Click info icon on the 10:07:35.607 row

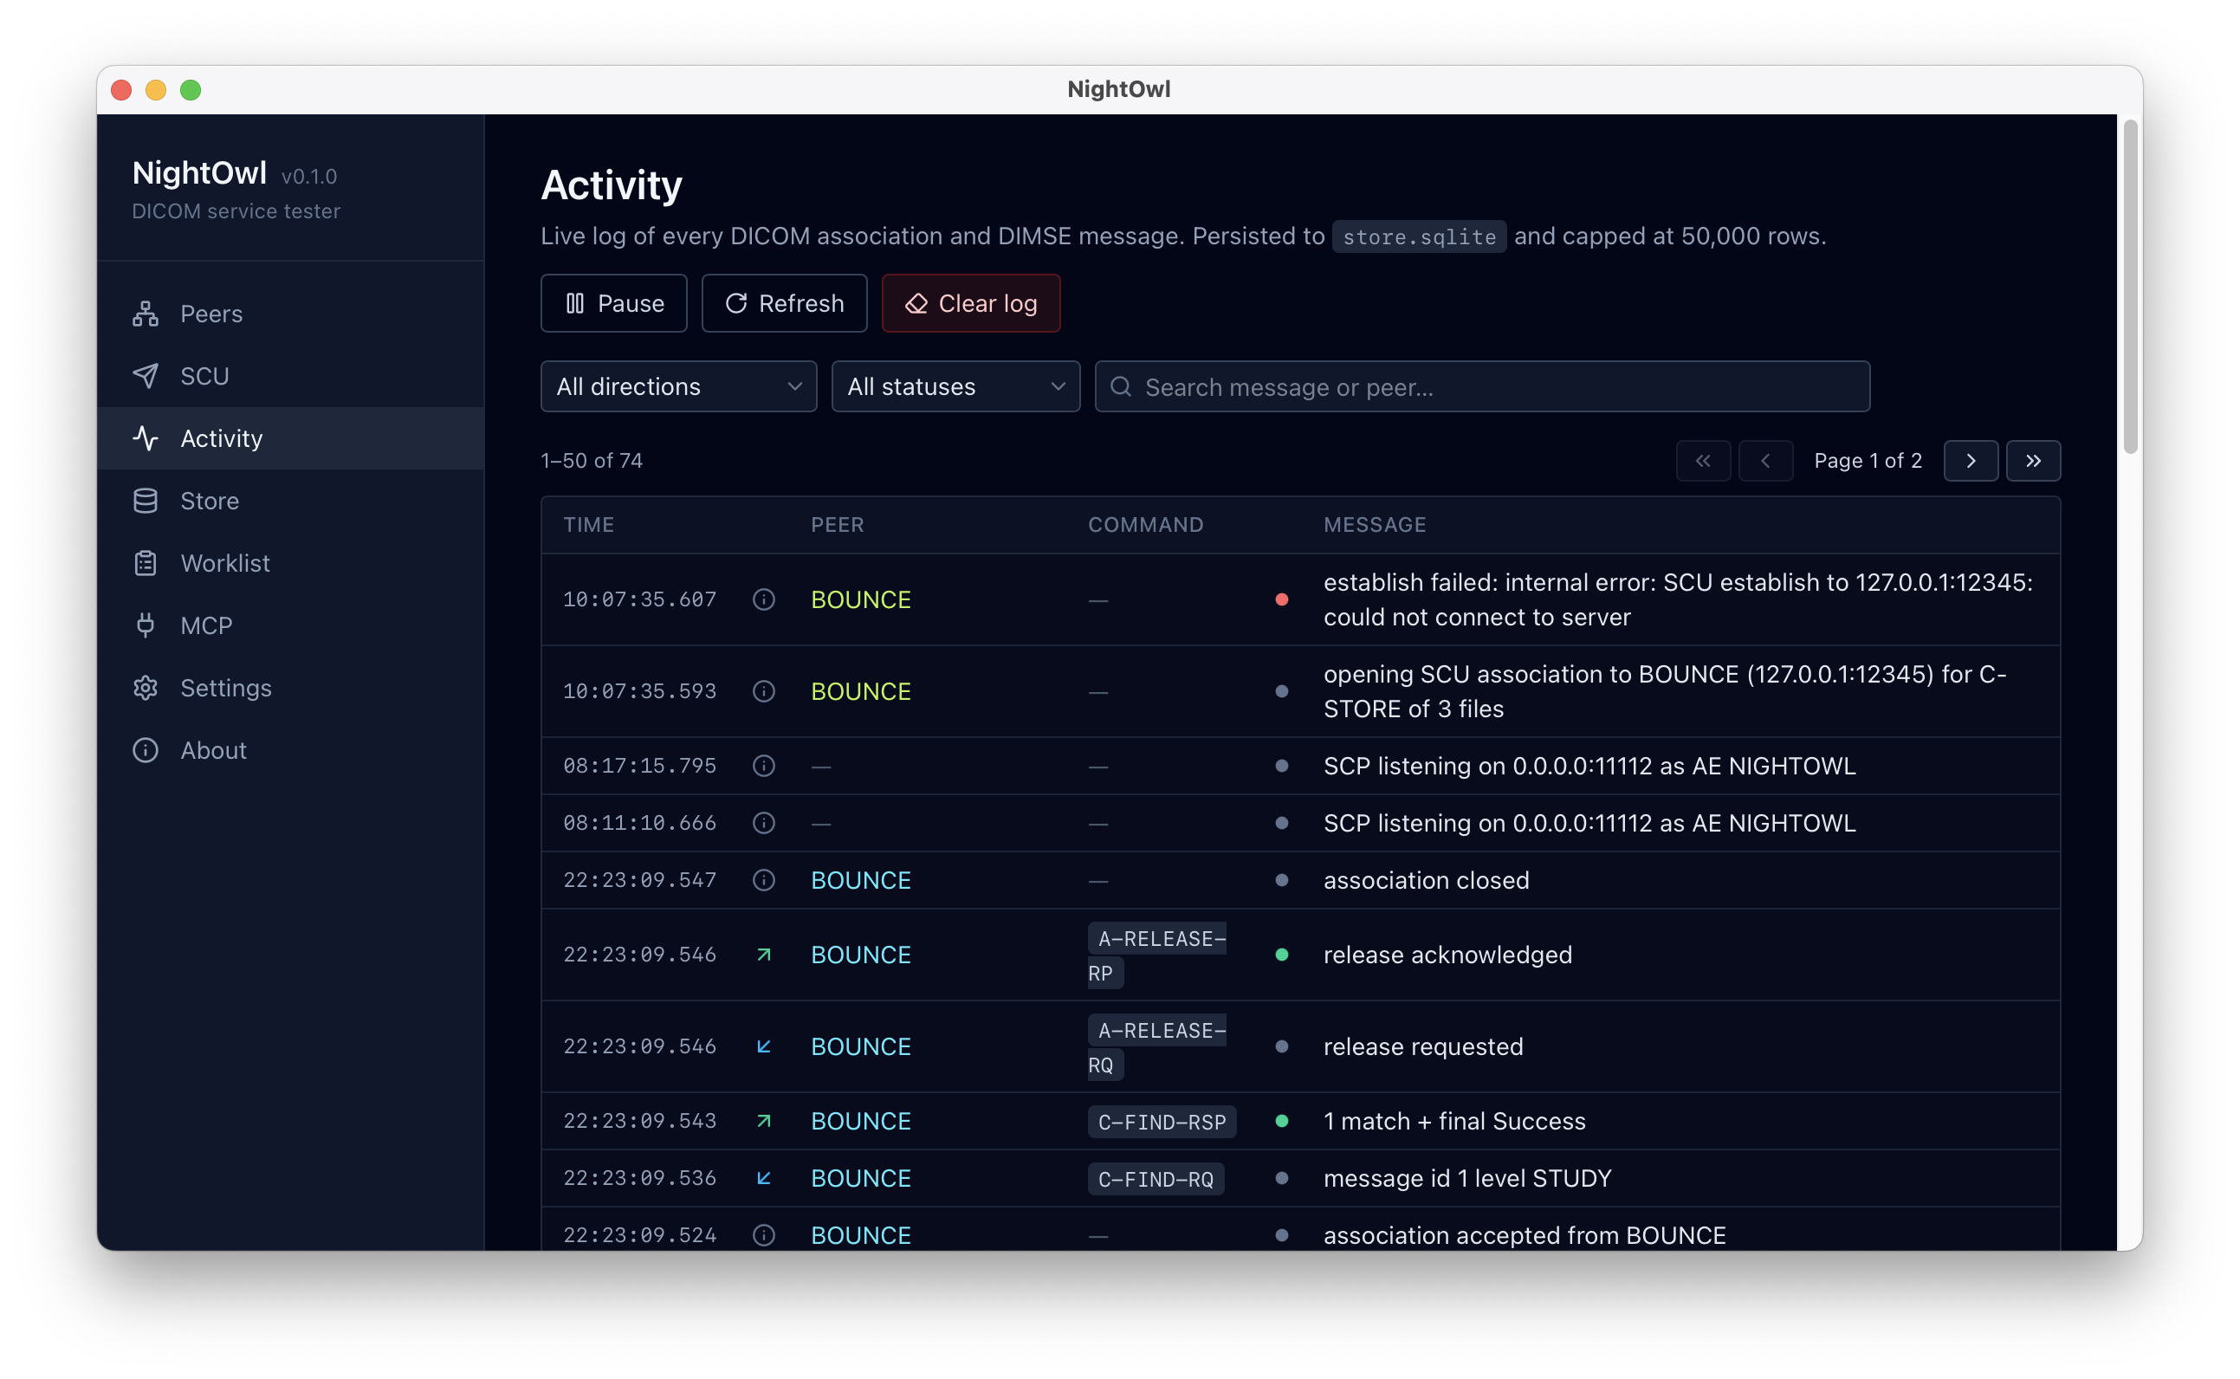(x=763, y=599)
